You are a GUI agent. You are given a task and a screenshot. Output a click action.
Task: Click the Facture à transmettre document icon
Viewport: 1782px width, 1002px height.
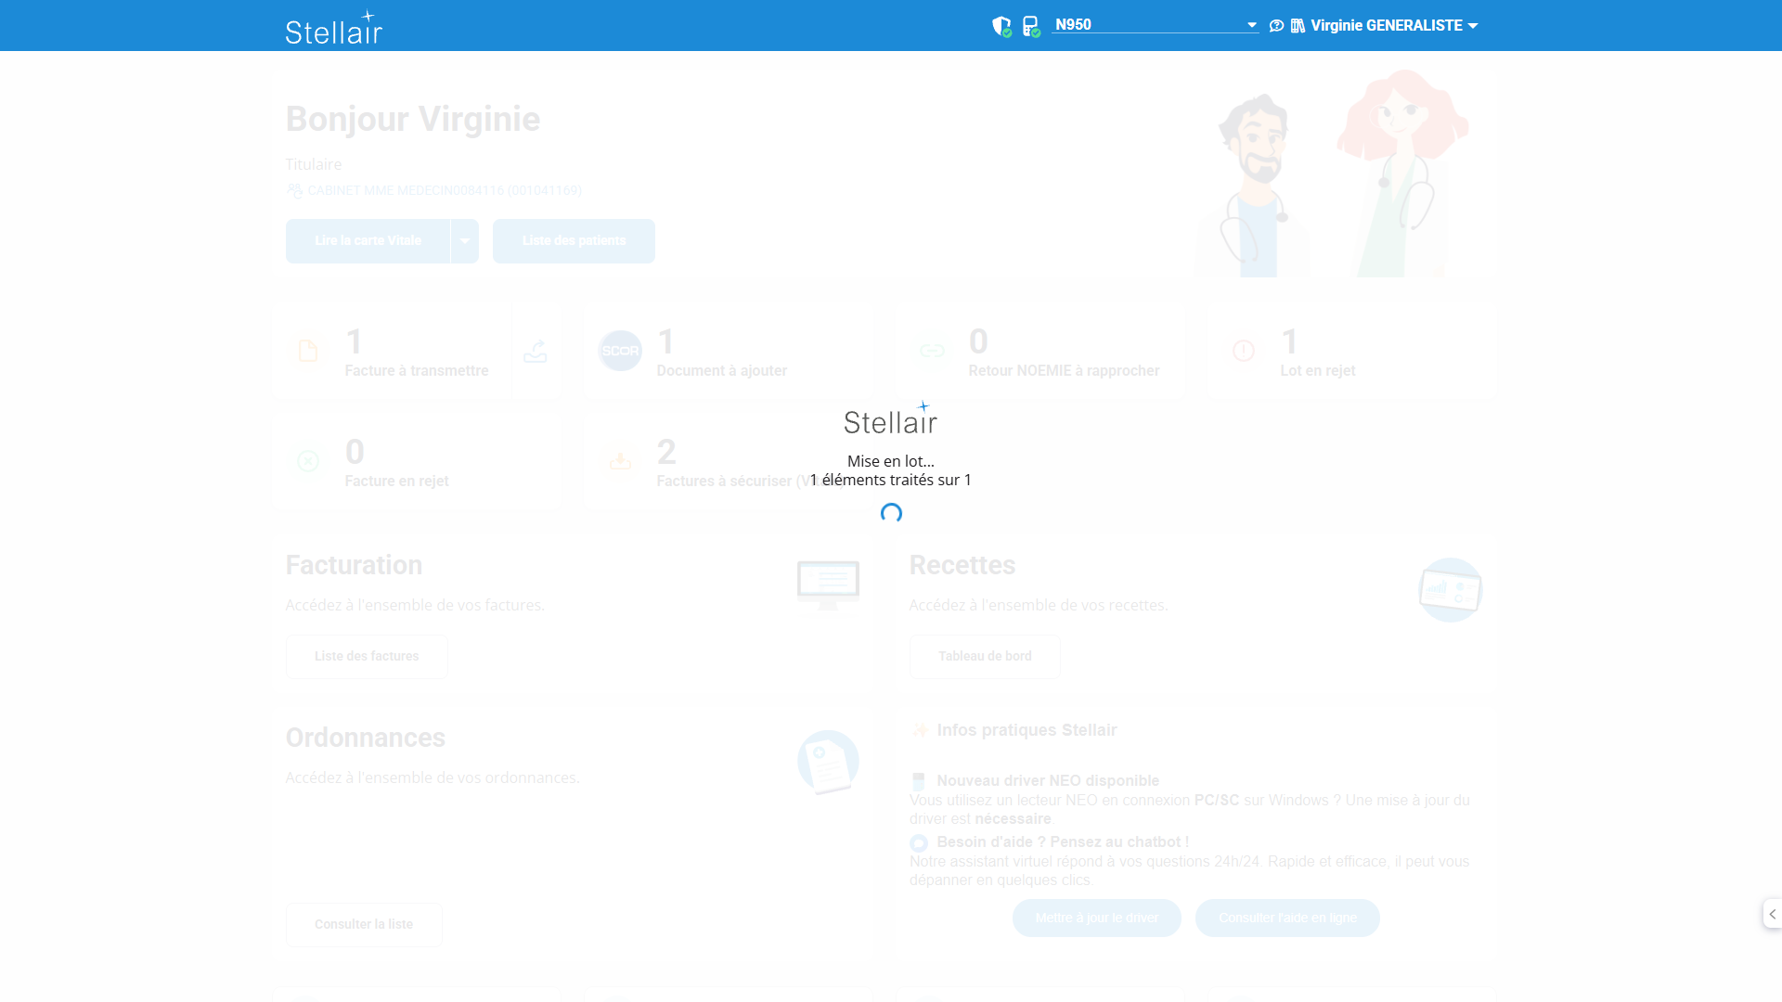click(308, 351)
